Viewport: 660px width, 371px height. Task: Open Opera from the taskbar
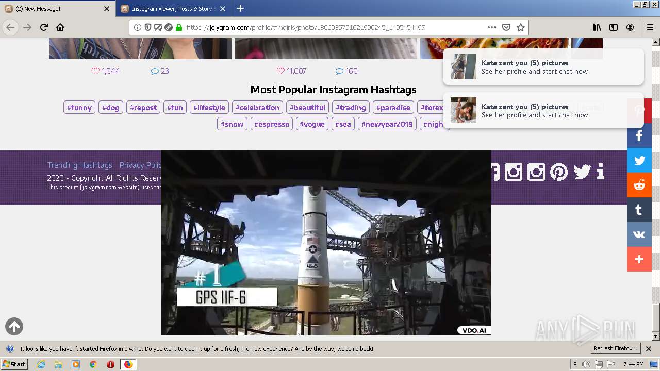(x=110, y=364)
